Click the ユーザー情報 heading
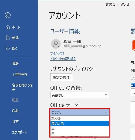This screenshot has height=140, width=135. tap(65, 31)
